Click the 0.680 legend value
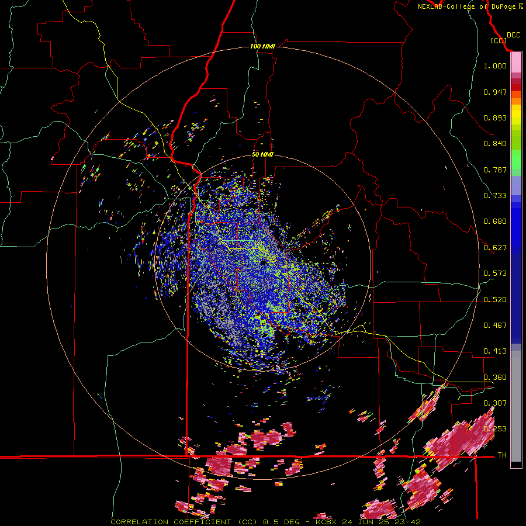This screenshot has height=526, width=526. click(495, 222)
